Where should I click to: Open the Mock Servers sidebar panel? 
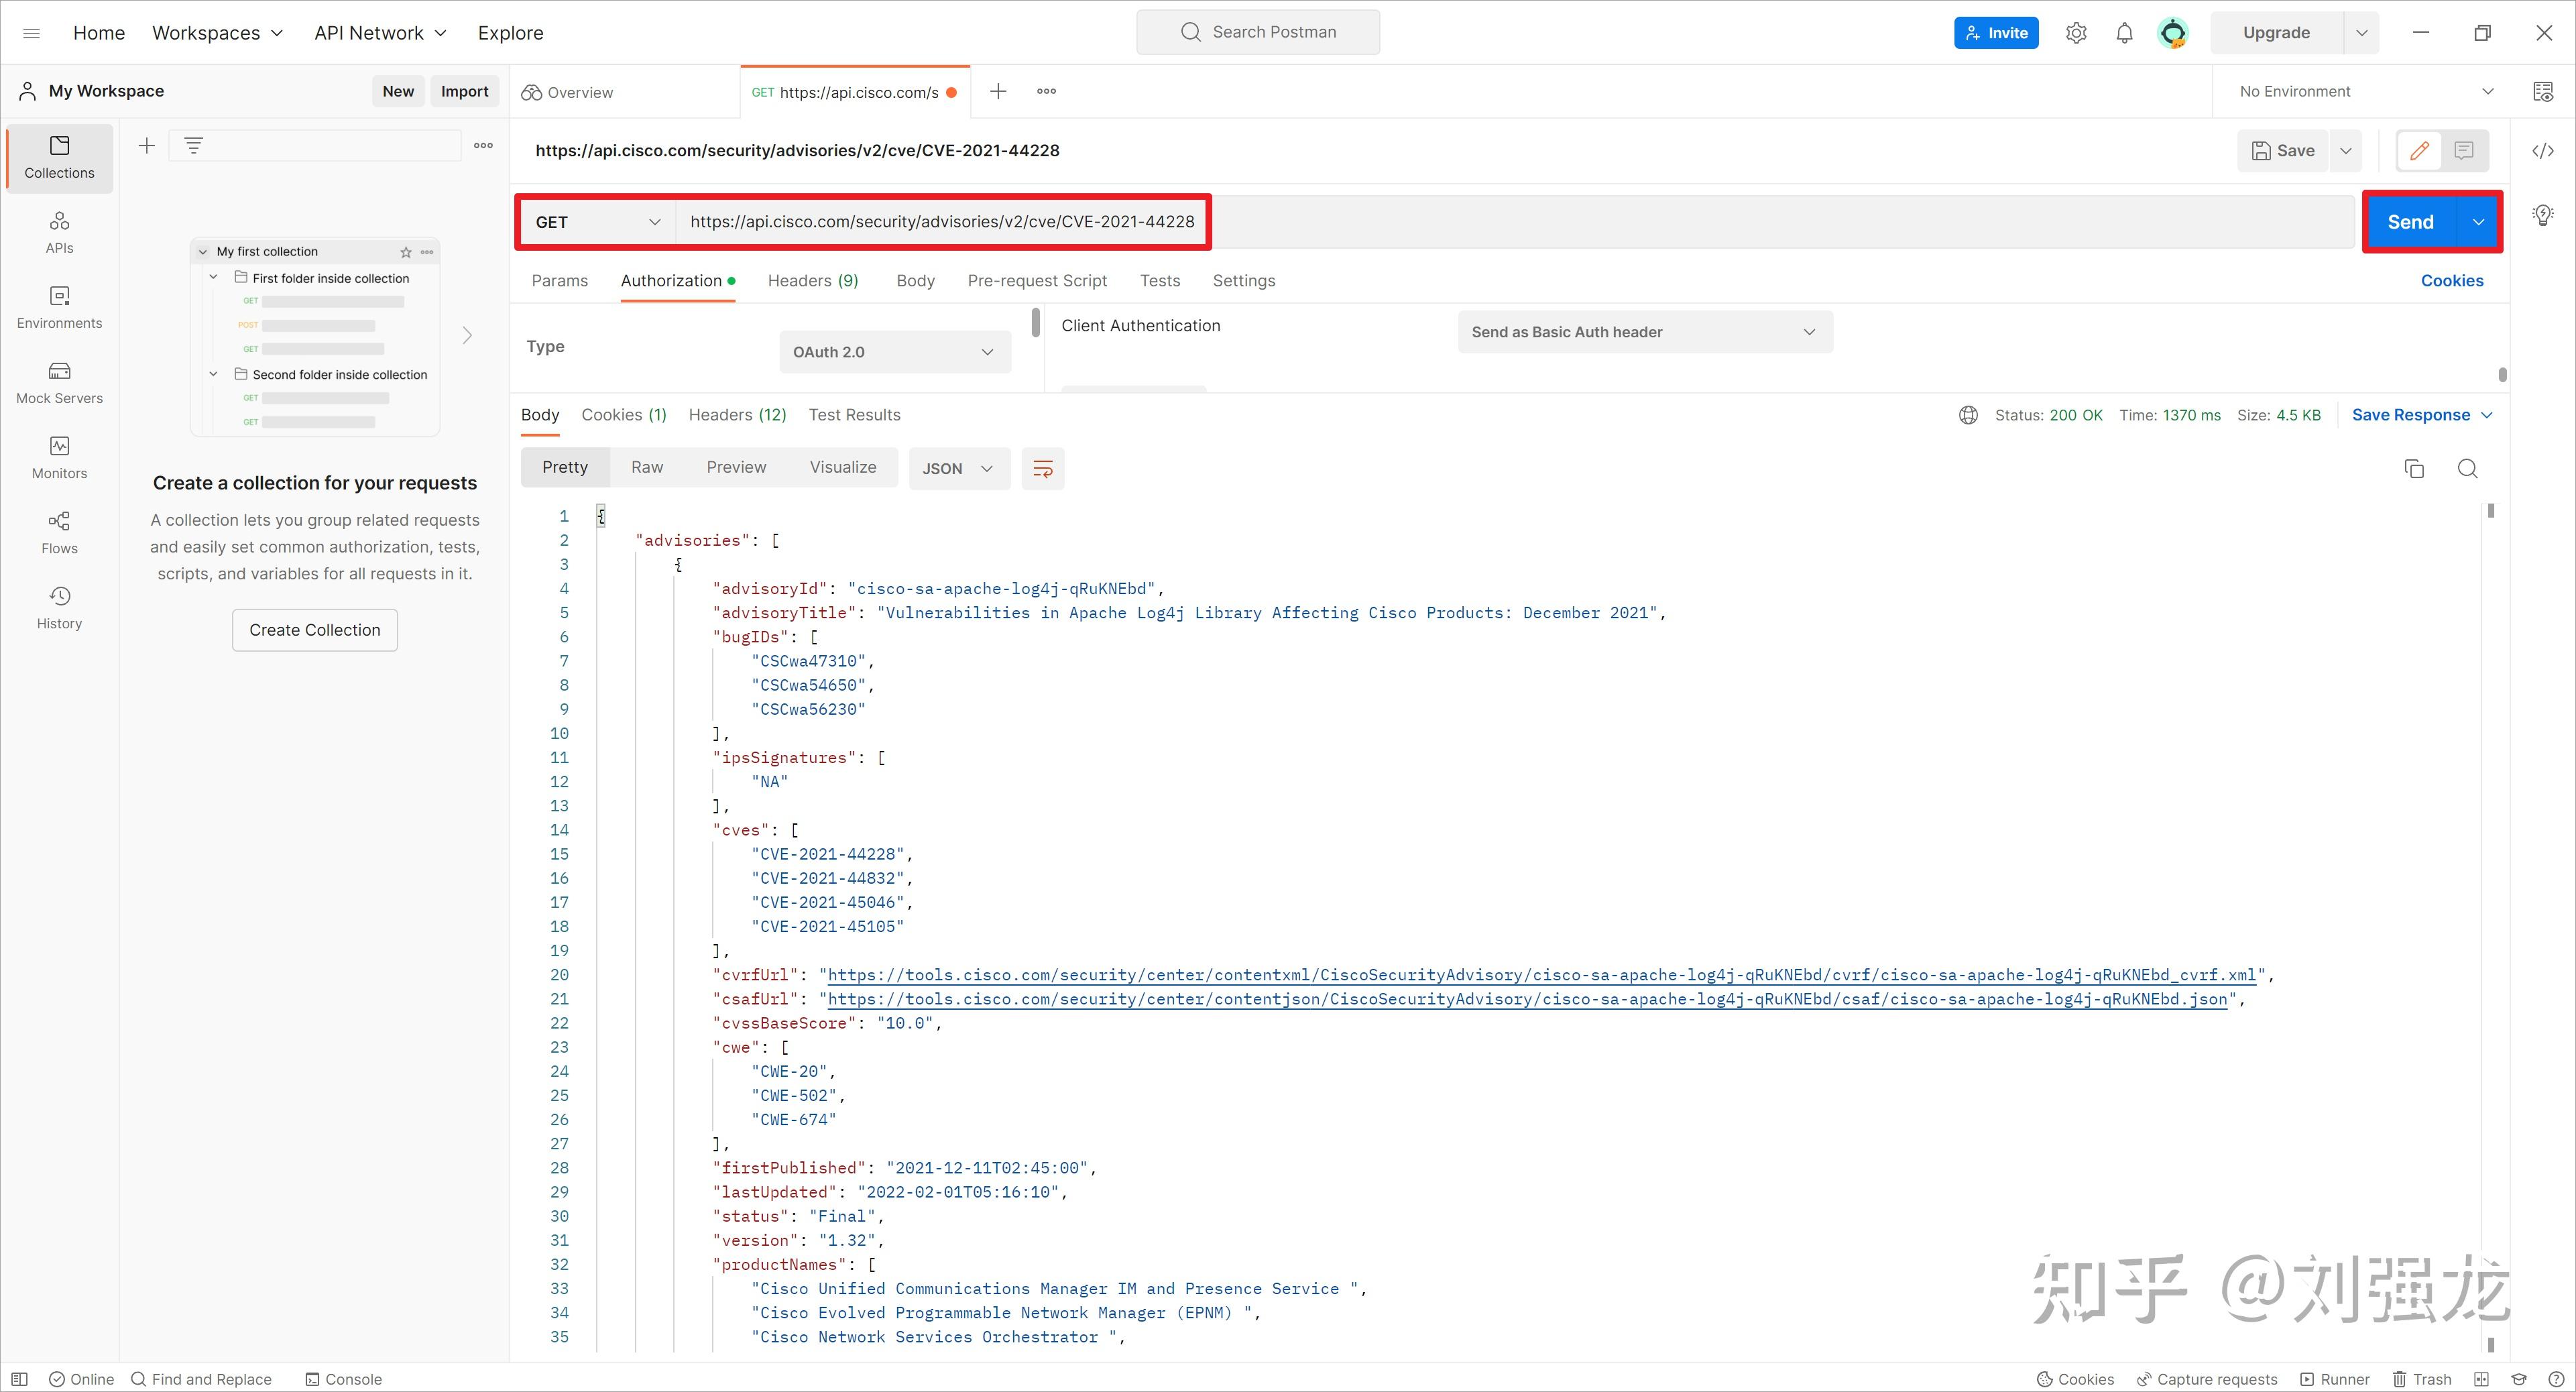(59, 383)
